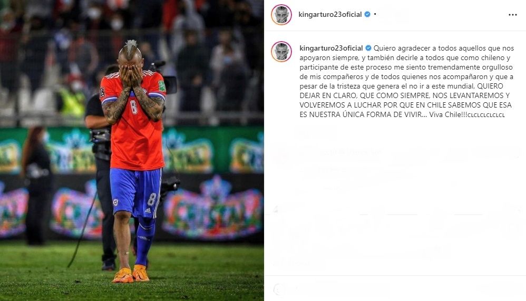The height and width of the screenshot is (301, 526).
Task: Click the dot separator after header verified badge
Action: [x=375, y=14]
